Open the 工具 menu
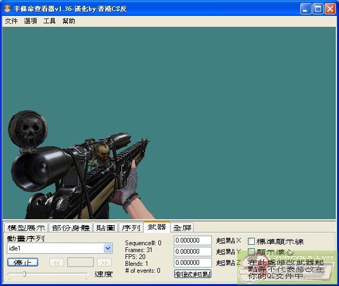The height and width of the screenshot is (286, 339). click(49, 21)
